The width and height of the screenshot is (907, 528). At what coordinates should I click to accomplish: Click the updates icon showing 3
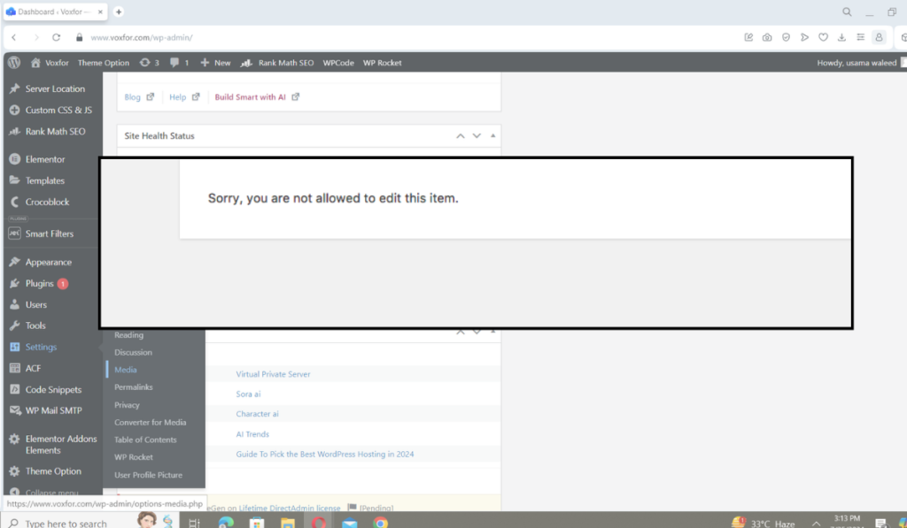pos(150,63)
